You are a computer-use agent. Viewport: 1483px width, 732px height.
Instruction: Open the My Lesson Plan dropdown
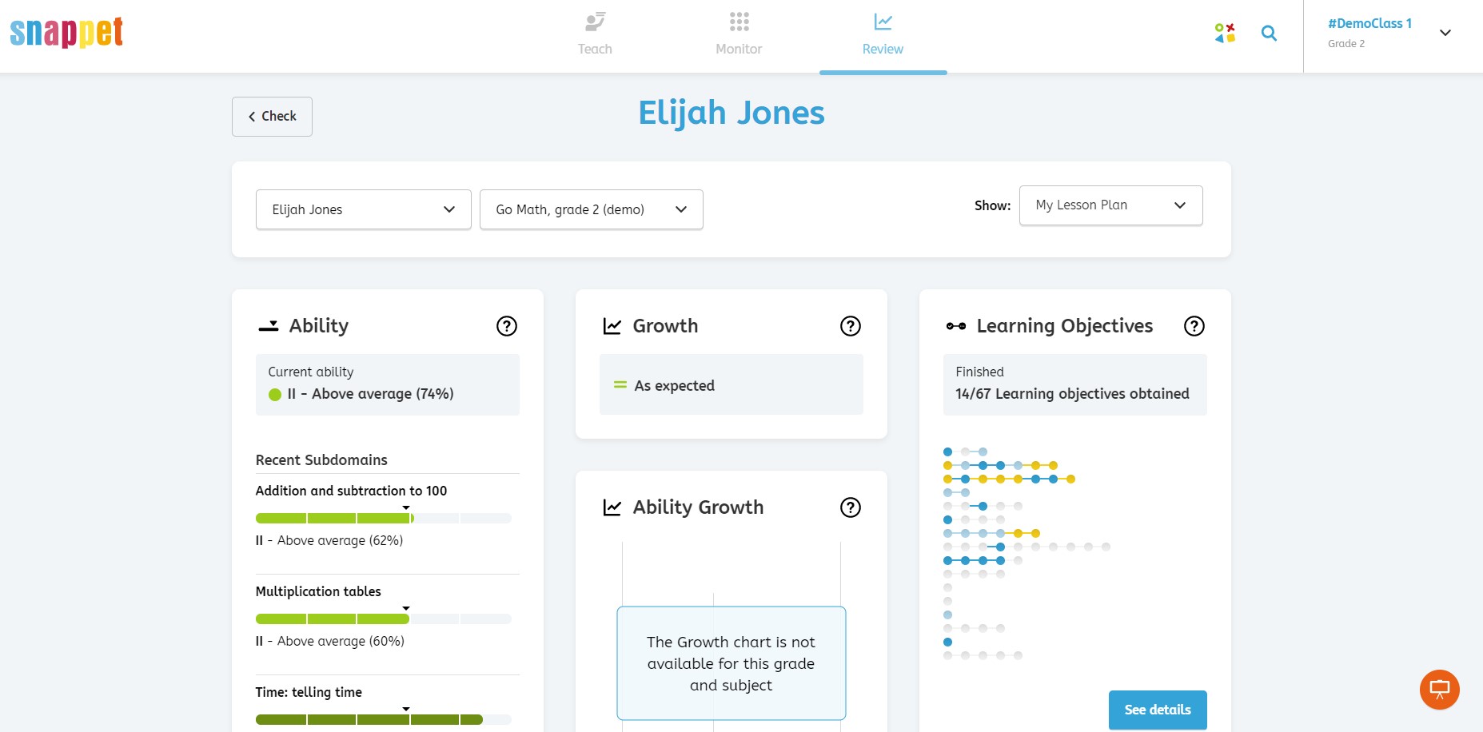[x=1110, y=205]
